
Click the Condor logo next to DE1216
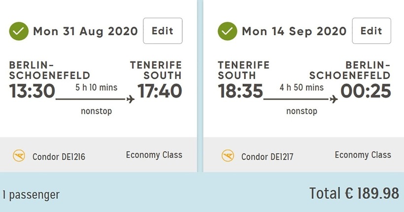(19, 157)
